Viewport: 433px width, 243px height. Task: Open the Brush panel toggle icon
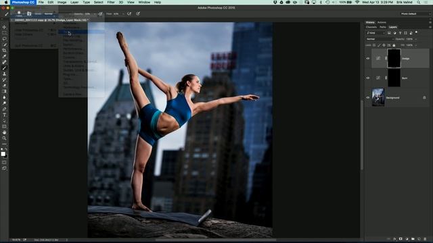[29, 13]
